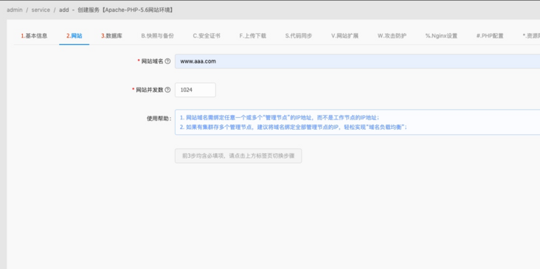Open S.代码同步 tab
The image size is (540, 269).
(x=299, y=36)
